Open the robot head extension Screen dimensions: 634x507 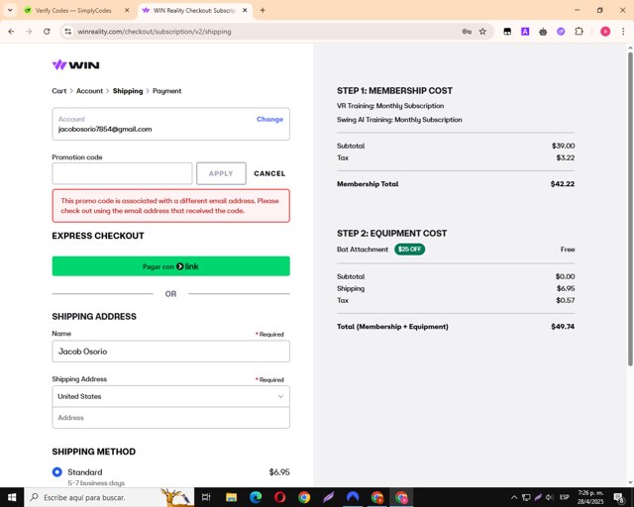543,32
